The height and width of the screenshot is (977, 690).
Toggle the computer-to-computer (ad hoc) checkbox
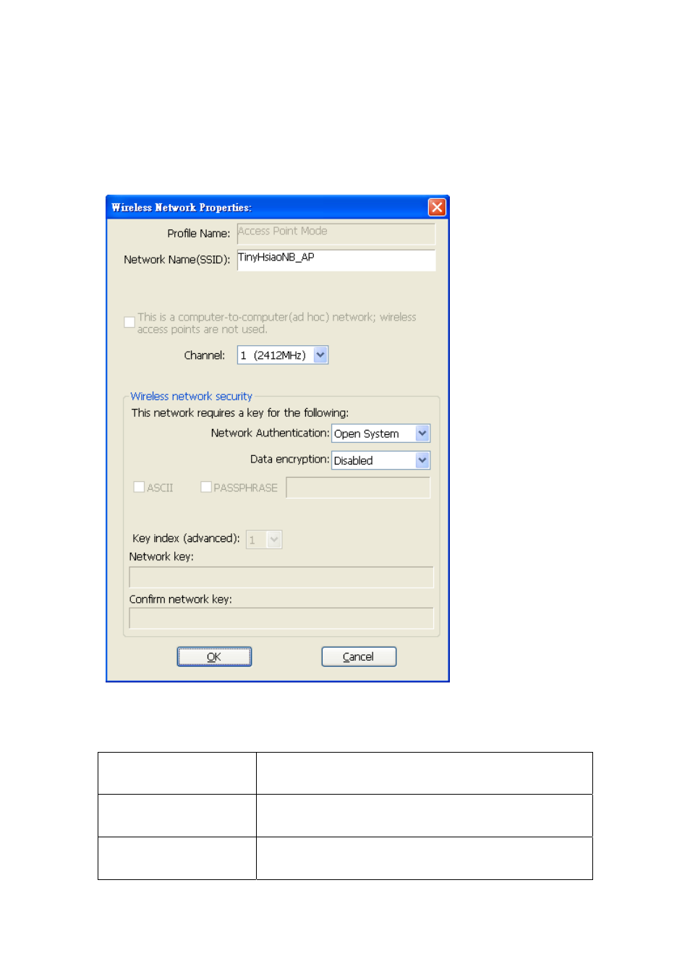[x=129, y=323]
